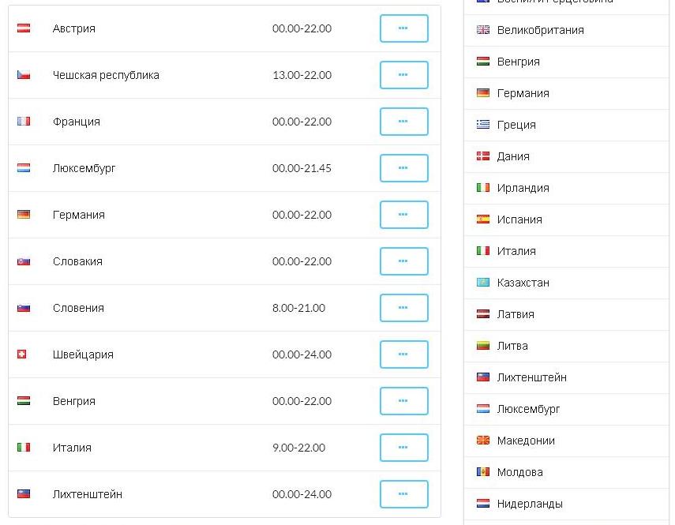This screenshot has height=525, width=675.
Task: Choose Нидерланды in the sidebar list
Action: [x=530, y=504]
